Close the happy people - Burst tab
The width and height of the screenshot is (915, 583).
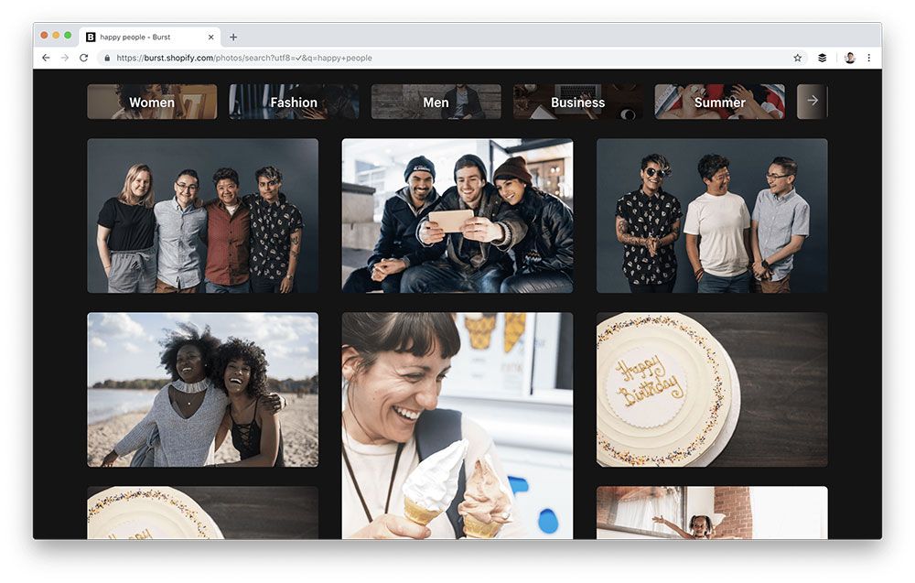(x=210, y=37)
